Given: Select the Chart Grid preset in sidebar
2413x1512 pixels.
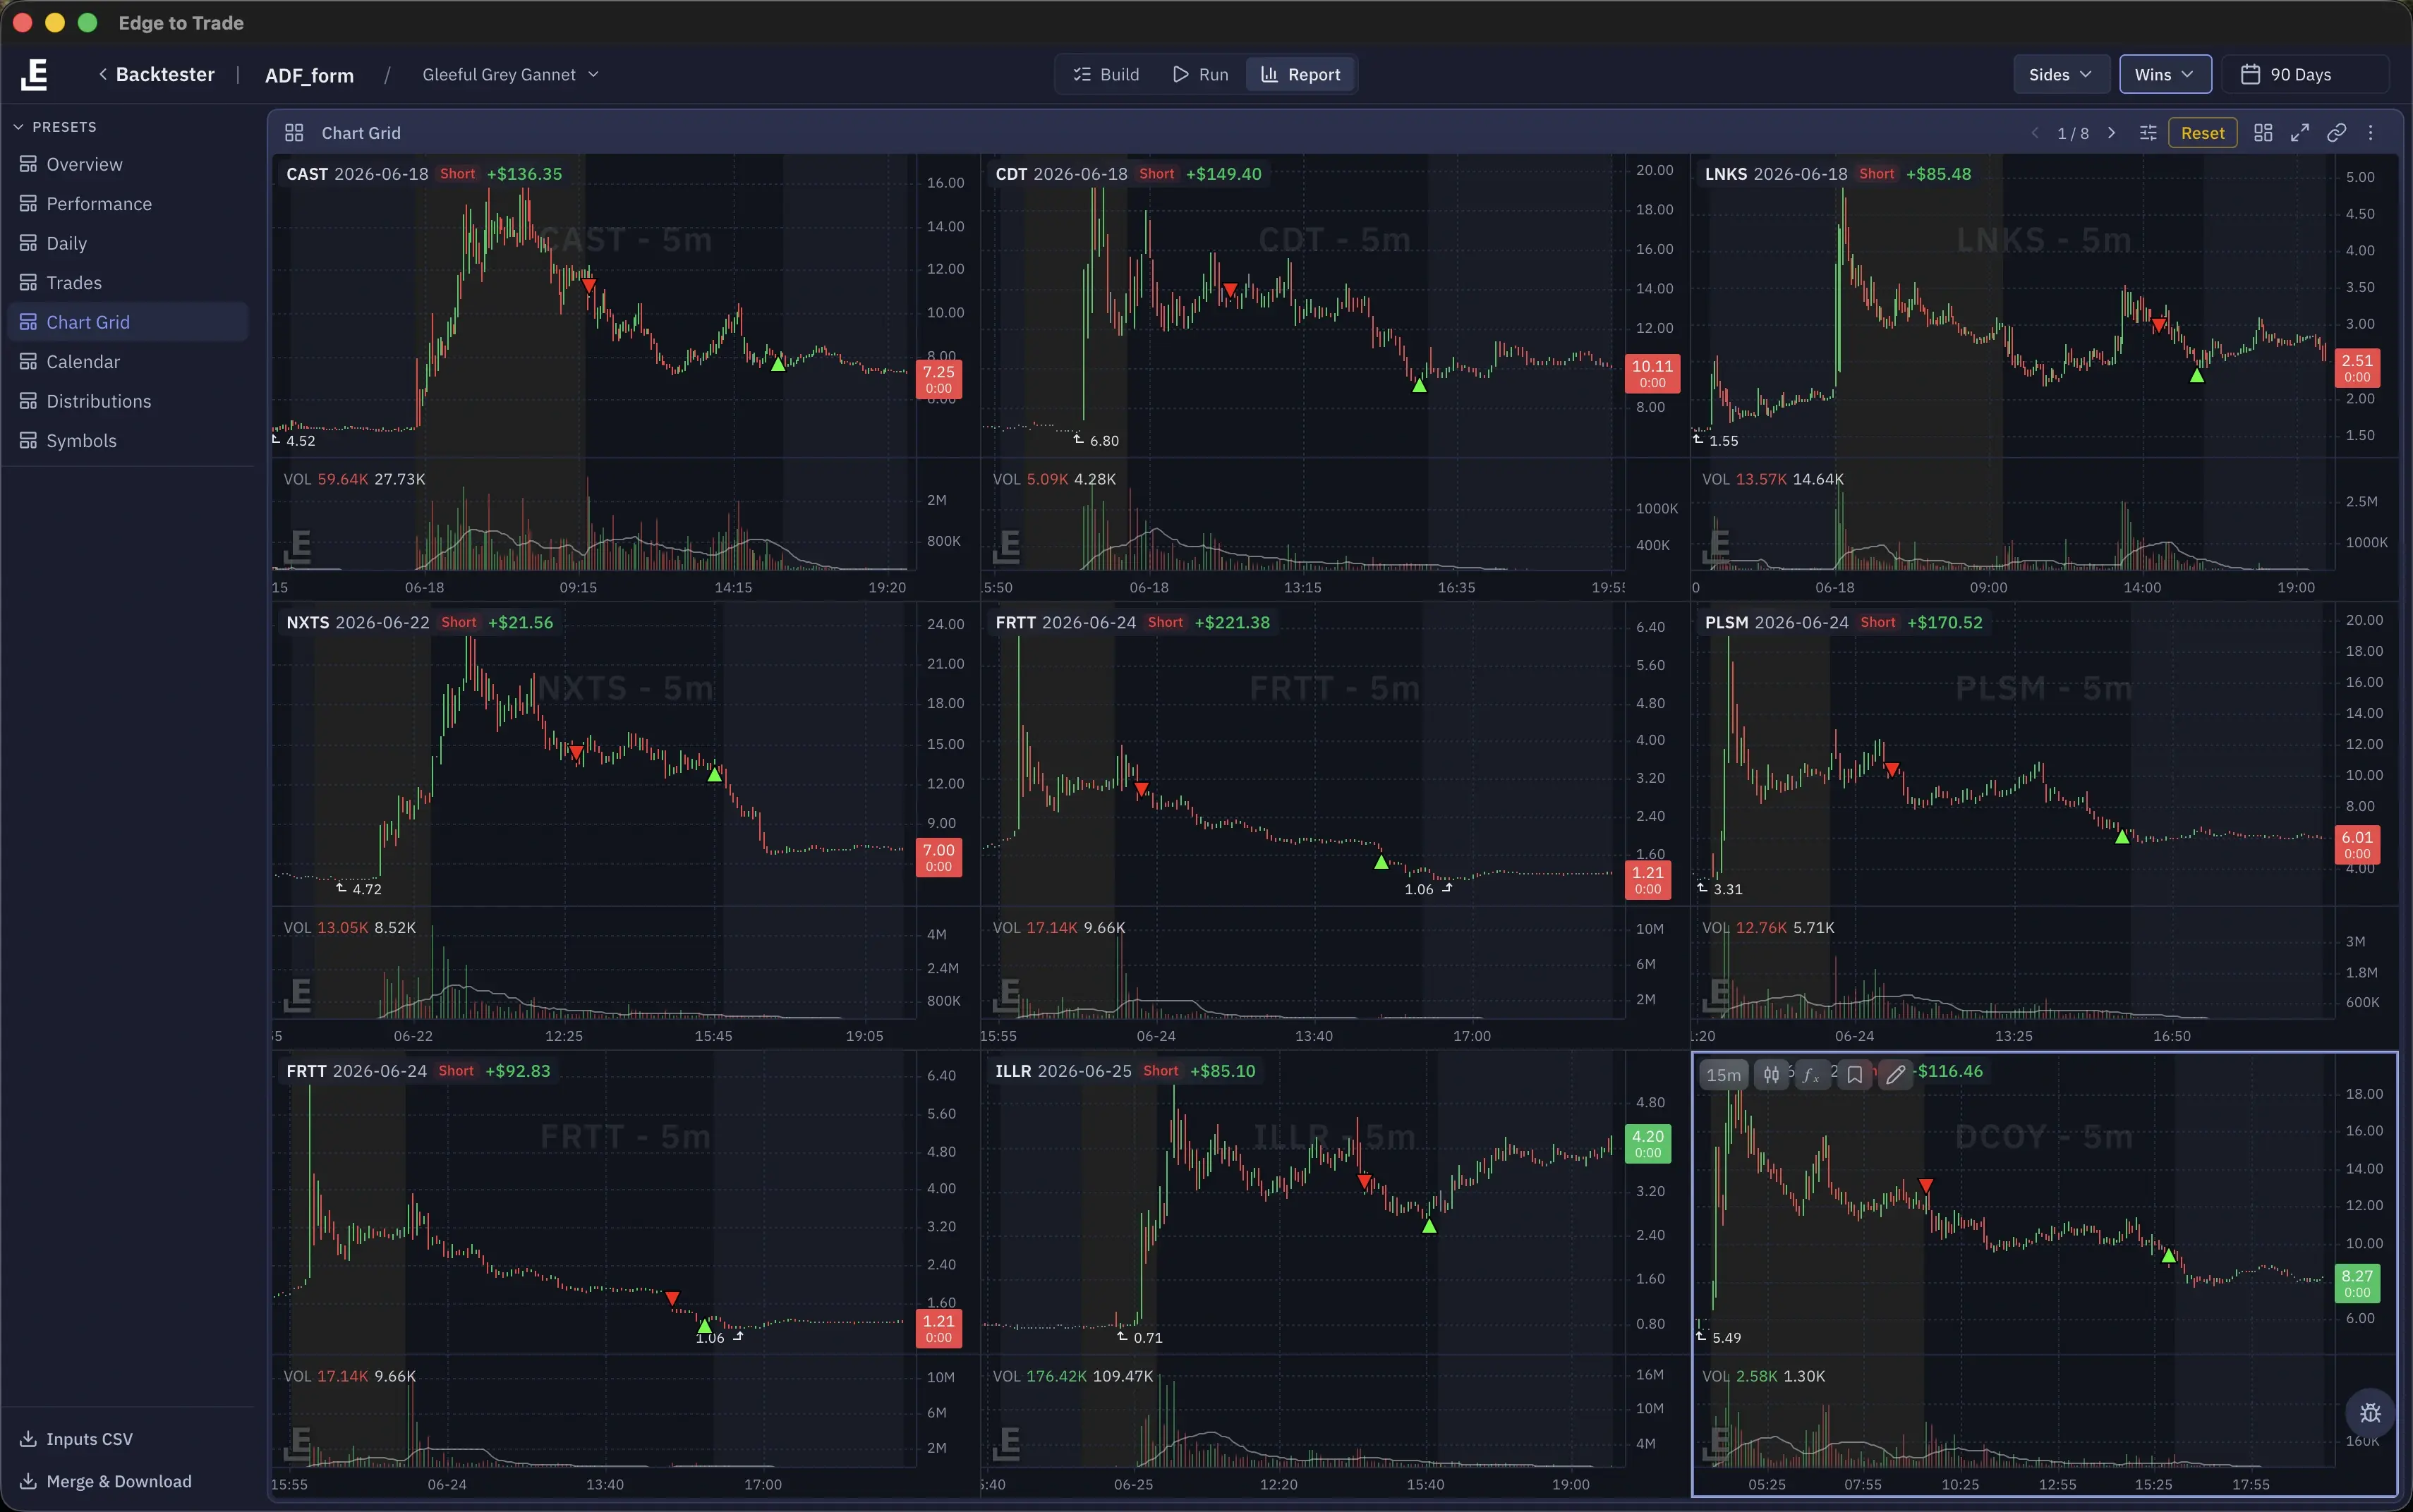Looking at the screenshot, I should 128,322.
